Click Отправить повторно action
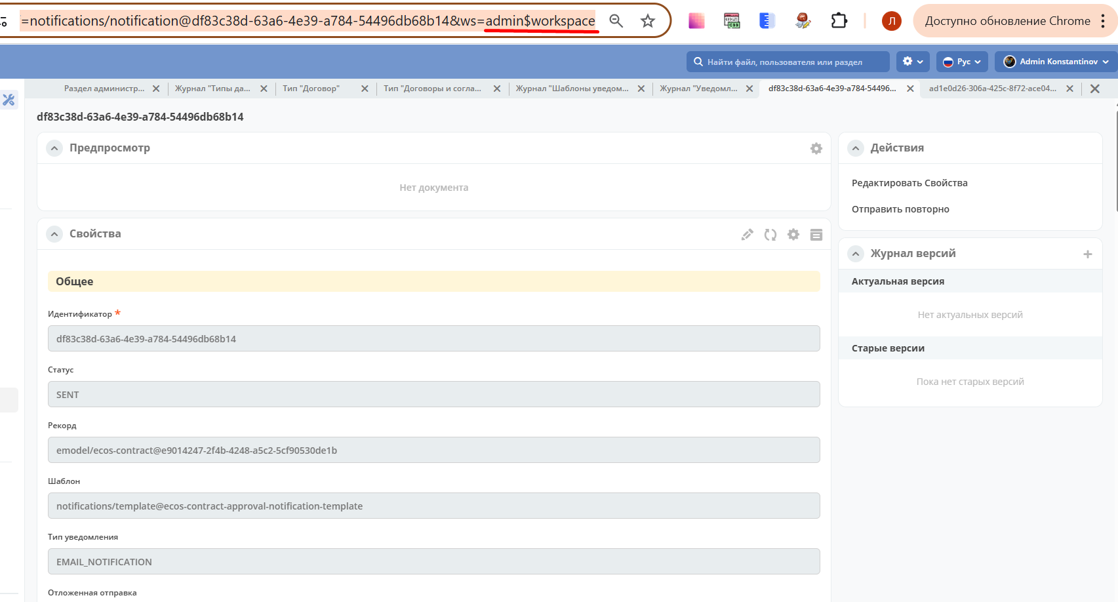This screenshot has height=602, width=1118. tap(900, 209)
